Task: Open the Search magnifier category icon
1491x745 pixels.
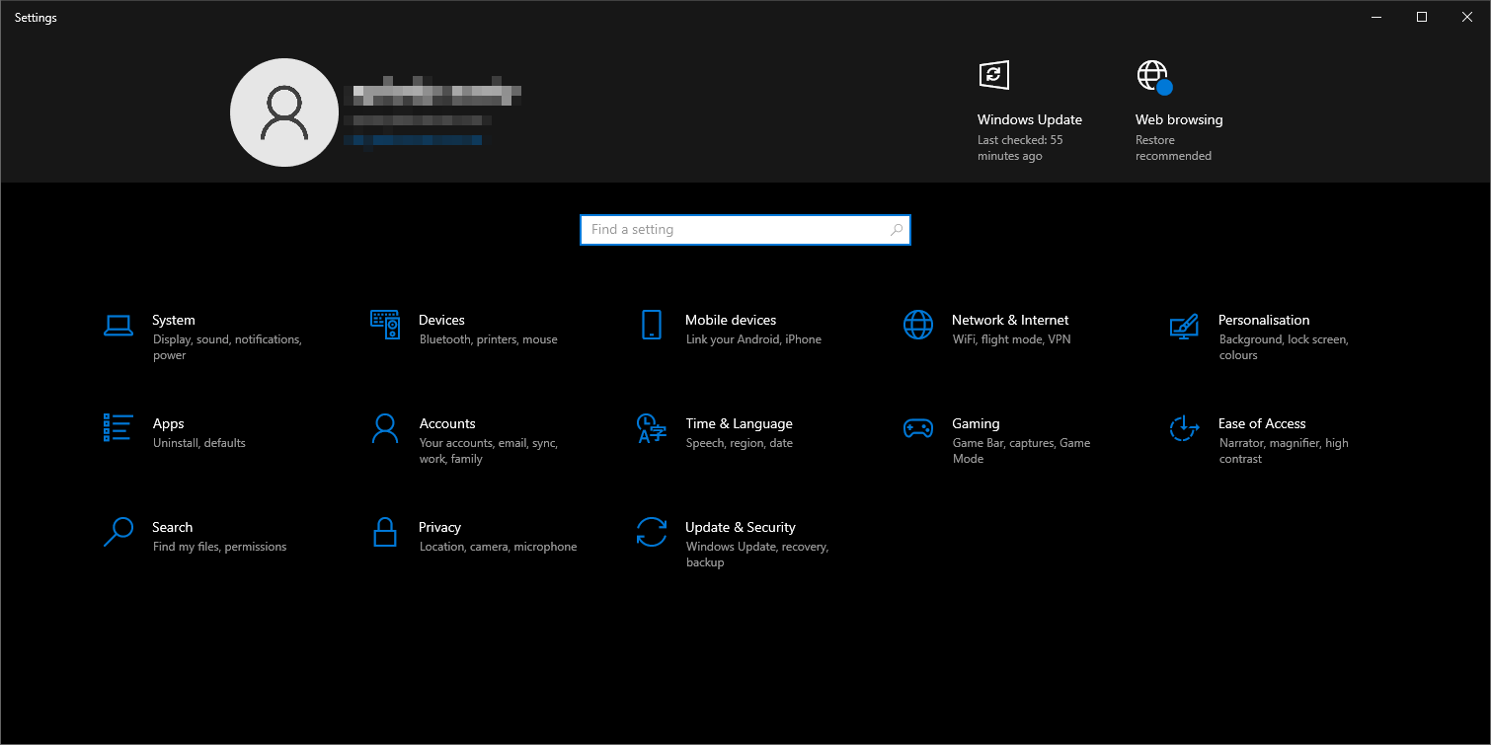Action: pos(118,532)
